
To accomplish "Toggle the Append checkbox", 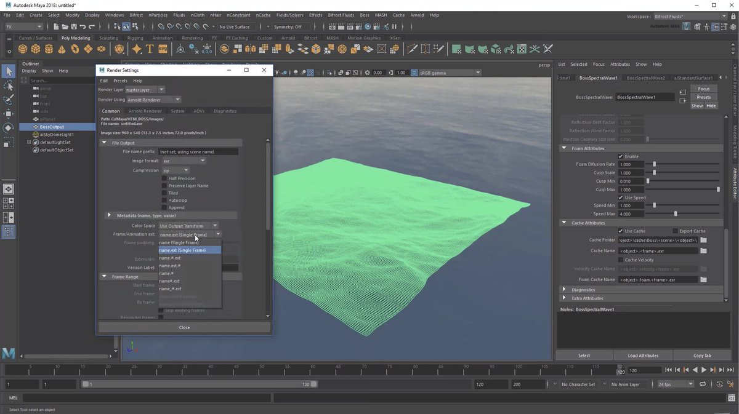I will click(164, 208).
